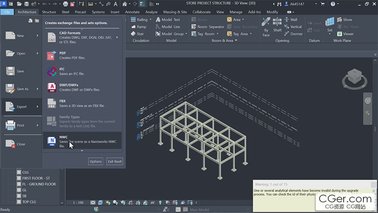This screenshot has height=213, width=378.
Task: Select the Room Separator tool
Action: (208, 27)
